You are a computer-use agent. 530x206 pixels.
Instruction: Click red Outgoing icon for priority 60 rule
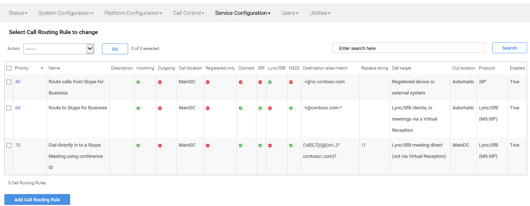pos(160,108)
